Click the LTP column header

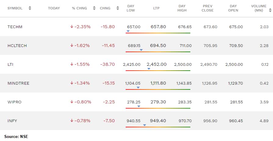(156, 8)
